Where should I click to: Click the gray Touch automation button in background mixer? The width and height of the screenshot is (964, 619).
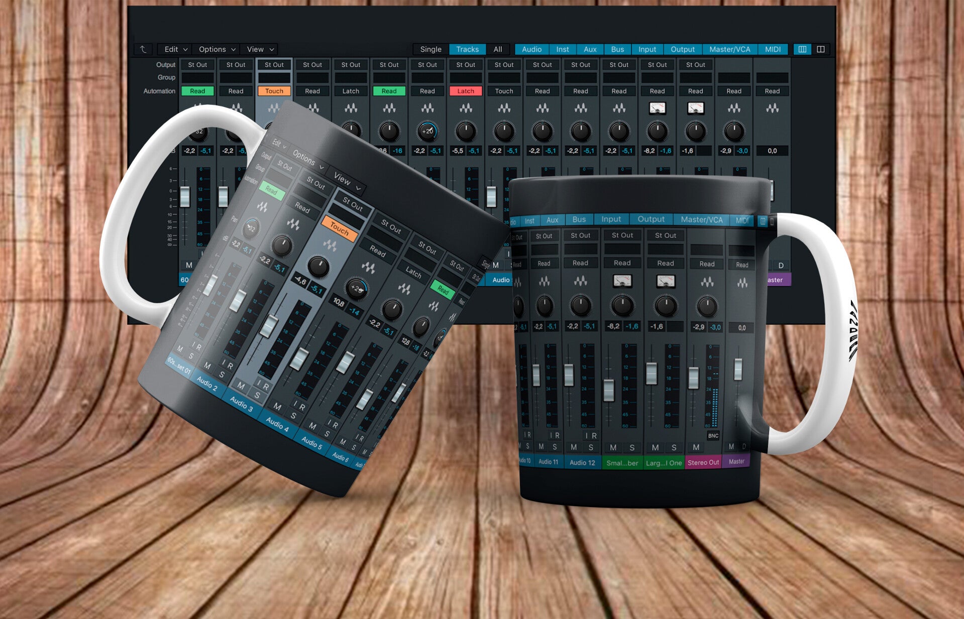[504, 91]
